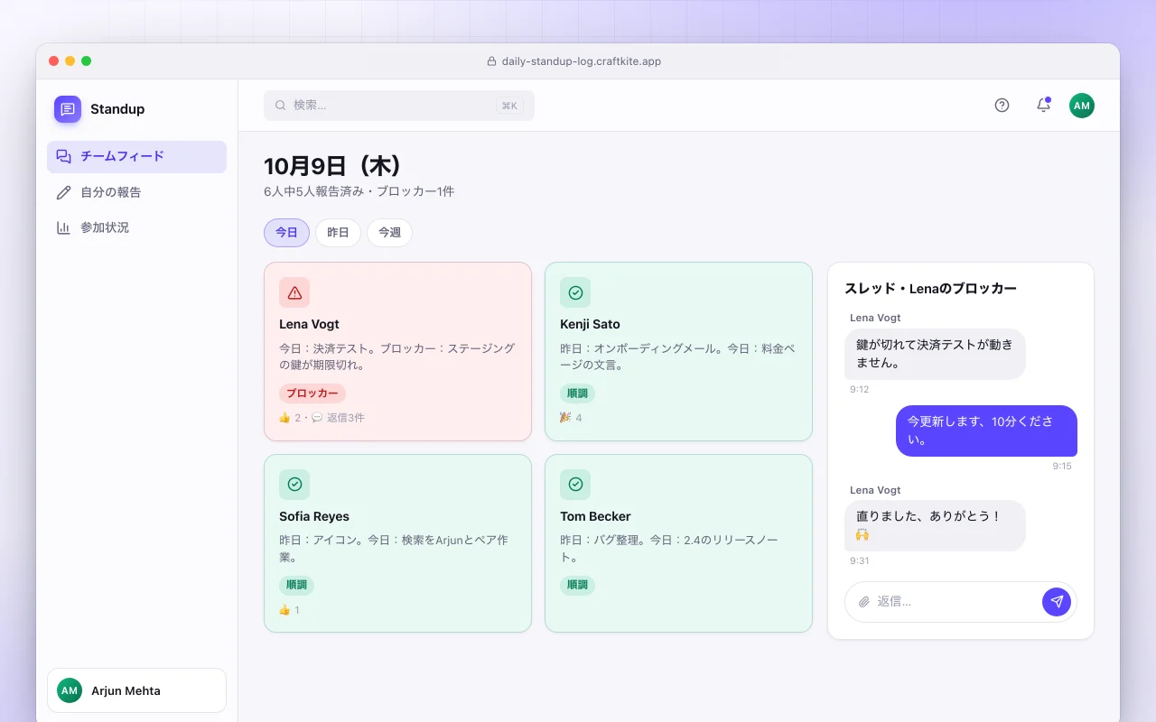
Task: Click the check icon on Sofia Reyes's card
Action: pos(294,485)
